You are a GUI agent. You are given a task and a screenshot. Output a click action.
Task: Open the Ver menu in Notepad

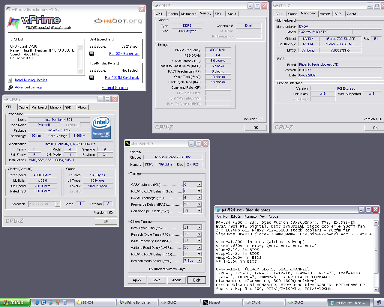pos(262,216)
